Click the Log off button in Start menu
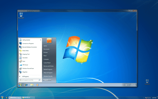Image resolution: width=158 pixels, height=99 pixels. pyautogui.click(x=47, y=80)
